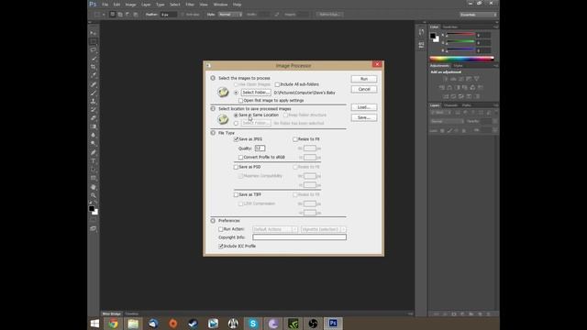Check Open first image to apply settings

240,101
